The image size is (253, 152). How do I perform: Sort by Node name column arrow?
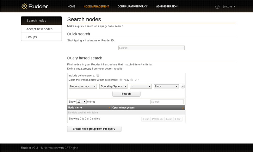(109, 108)
